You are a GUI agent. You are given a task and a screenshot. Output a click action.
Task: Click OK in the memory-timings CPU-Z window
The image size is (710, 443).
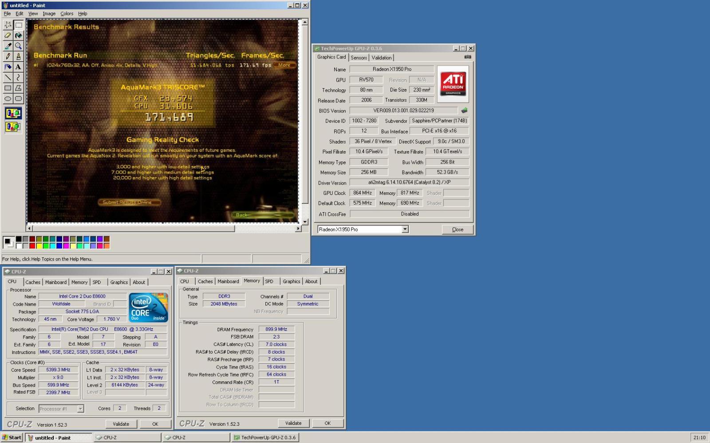point(327,423)
